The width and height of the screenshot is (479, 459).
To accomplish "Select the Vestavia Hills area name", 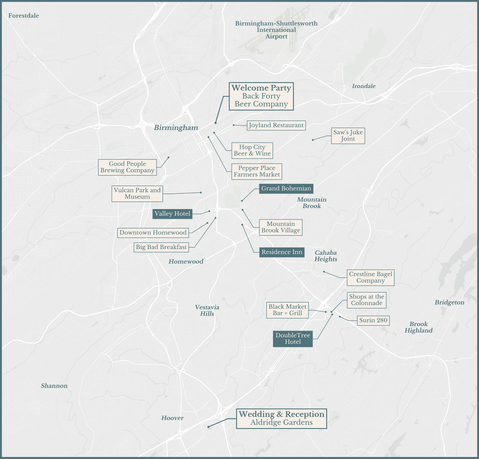I will (x=207, y=310).
